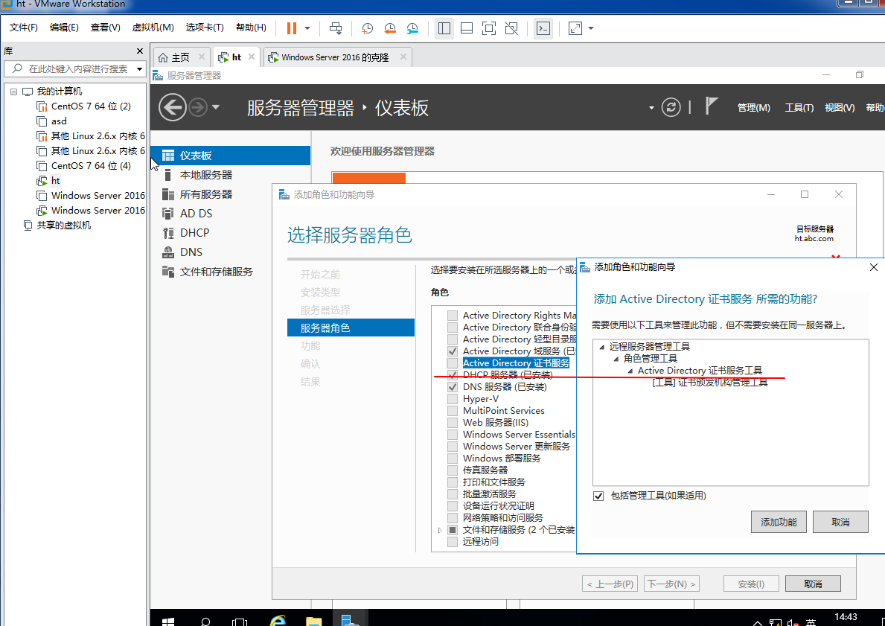Open the library search dropdown arrow

pos(139,69)
